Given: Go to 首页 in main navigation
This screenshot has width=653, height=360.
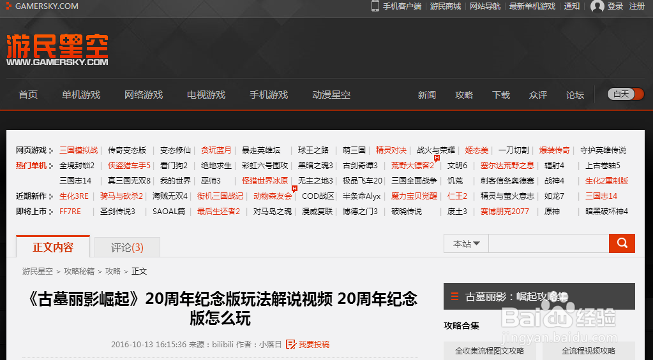Looking at the screenshot, I should tap(28, 95).
